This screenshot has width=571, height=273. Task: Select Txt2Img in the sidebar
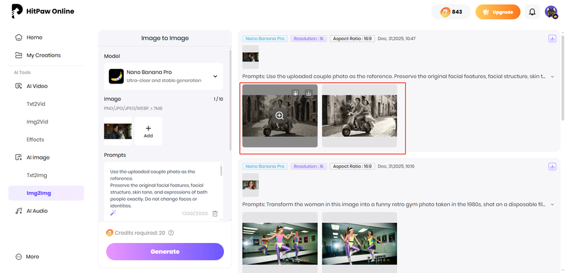tap(36, 176)
